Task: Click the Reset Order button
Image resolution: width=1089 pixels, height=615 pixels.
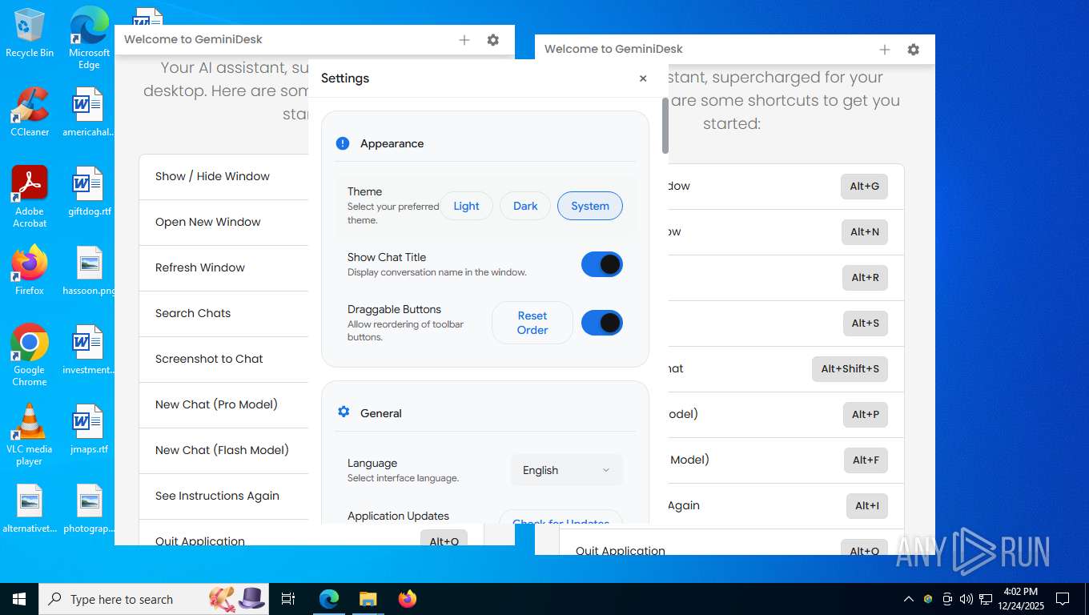Action: click(532, 323)
